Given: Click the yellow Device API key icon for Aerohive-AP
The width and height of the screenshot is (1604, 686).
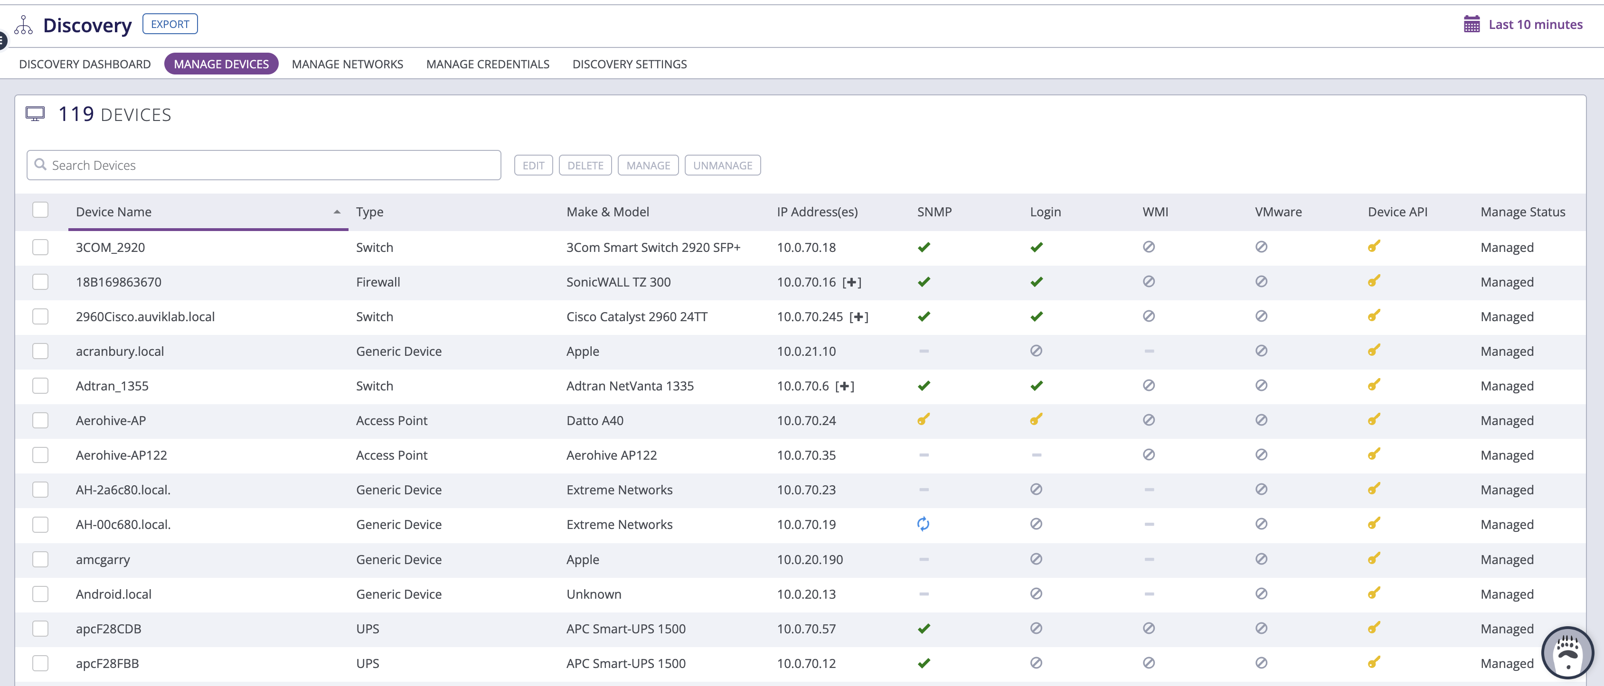Looking at the screenshot, I should 1374,419.
